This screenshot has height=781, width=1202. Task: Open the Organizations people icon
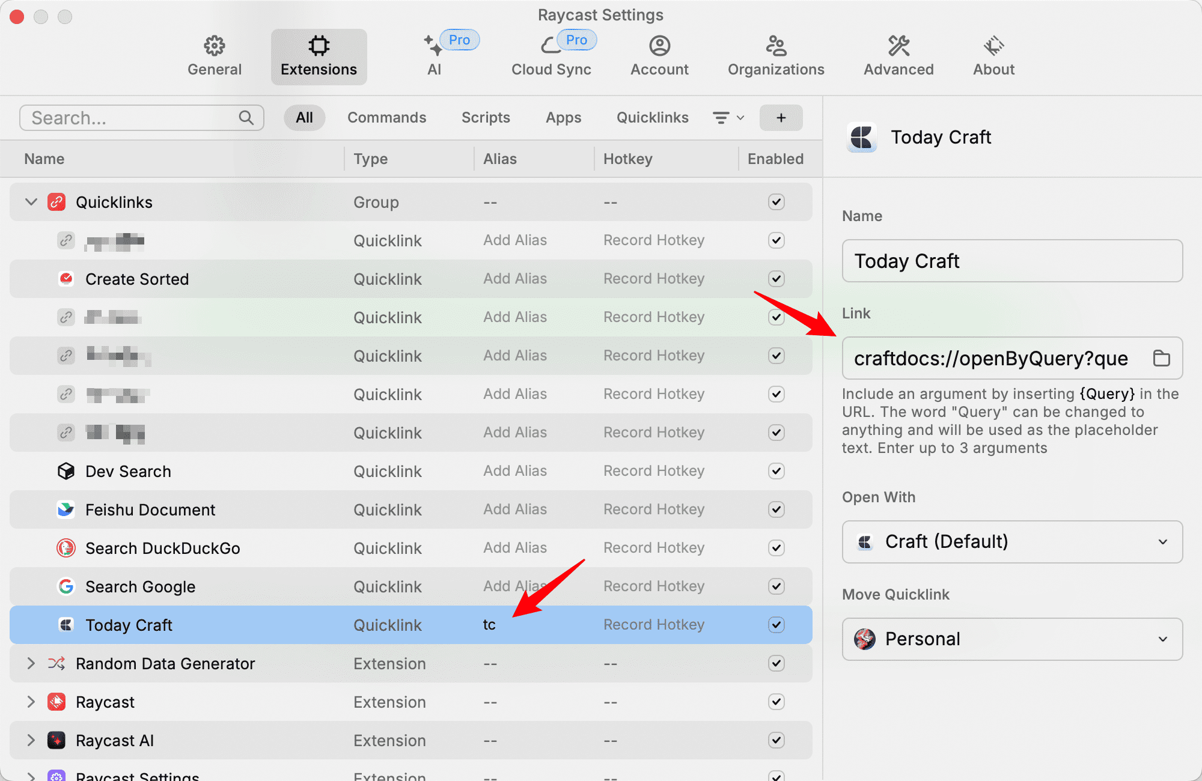[776, 45]
